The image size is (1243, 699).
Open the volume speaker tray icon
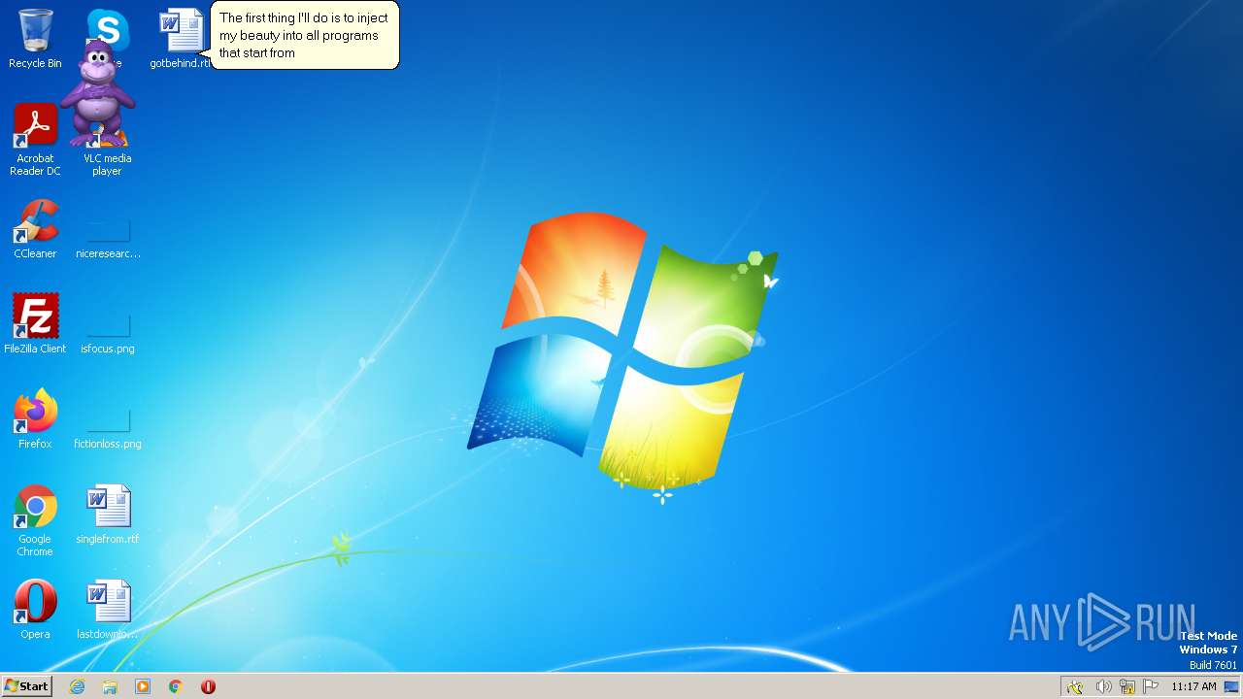1103,686
